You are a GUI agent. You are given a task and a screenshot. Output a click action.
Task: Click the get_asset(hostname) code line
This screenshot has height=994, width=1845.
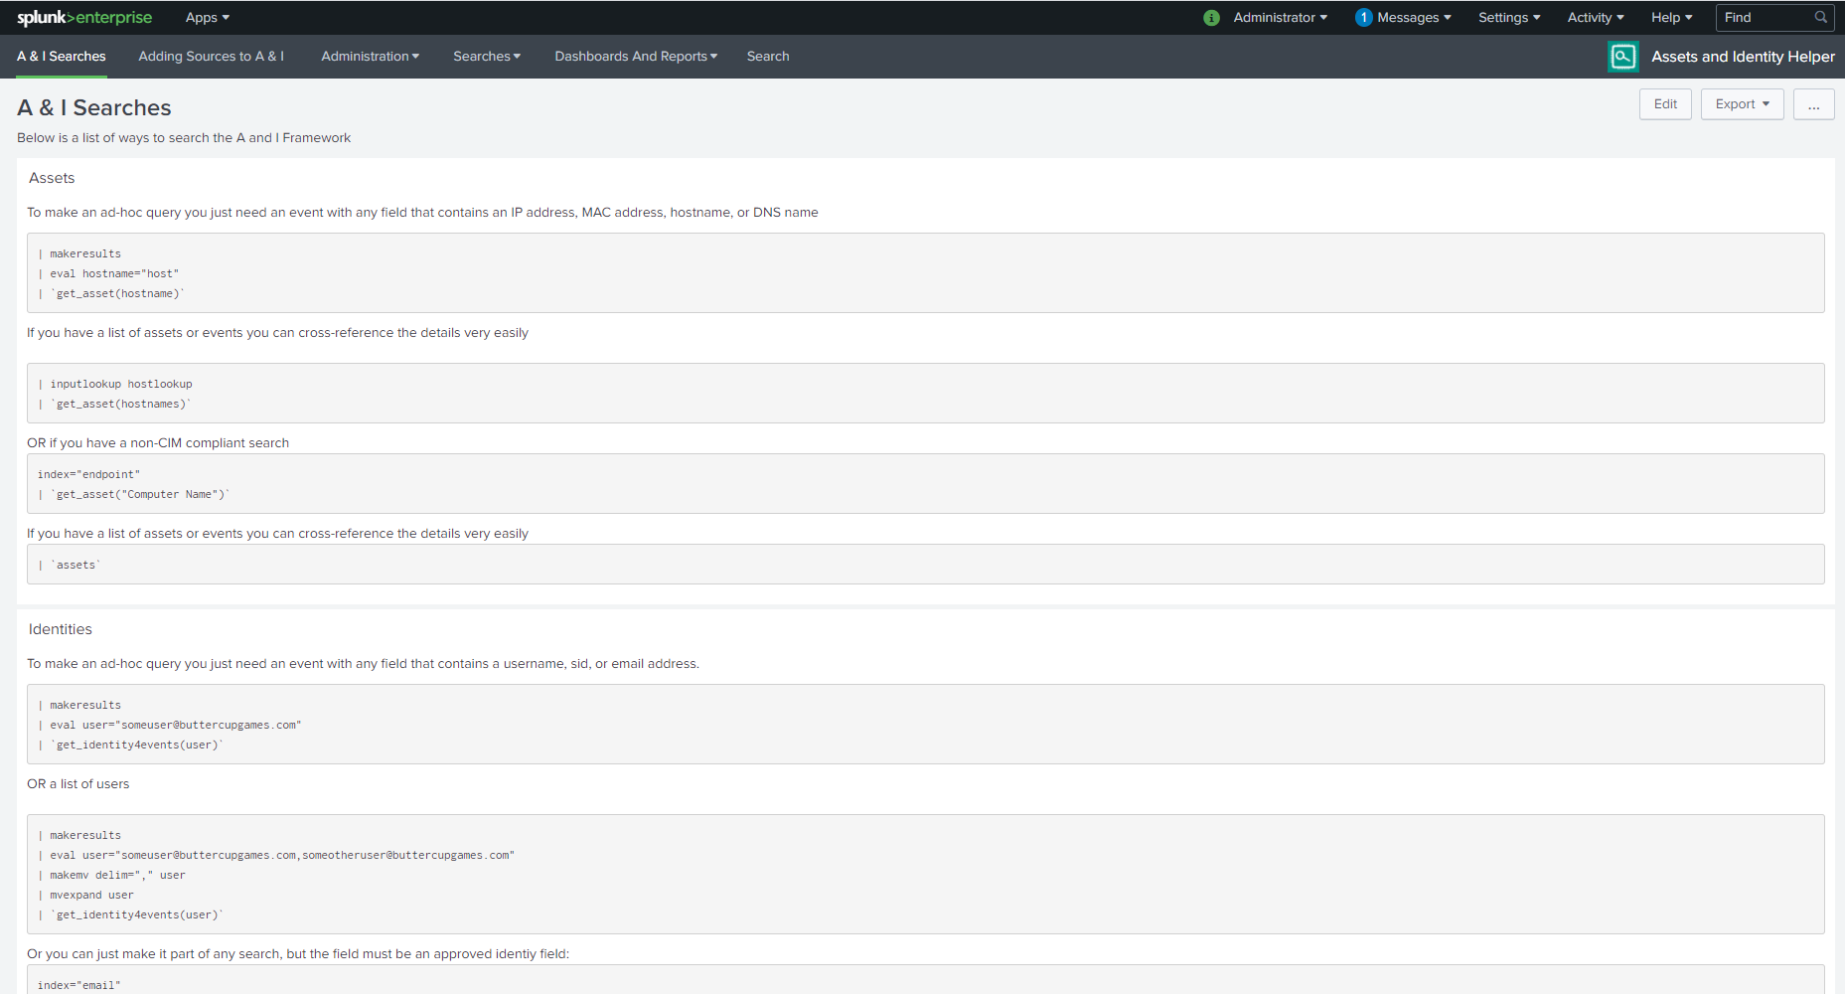pos(111,294)
